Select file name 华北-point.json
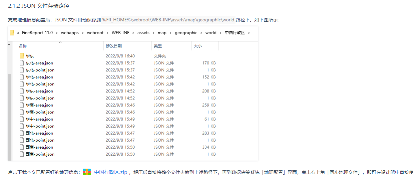This screenshot has width=413, height=185. click(40, 84)
